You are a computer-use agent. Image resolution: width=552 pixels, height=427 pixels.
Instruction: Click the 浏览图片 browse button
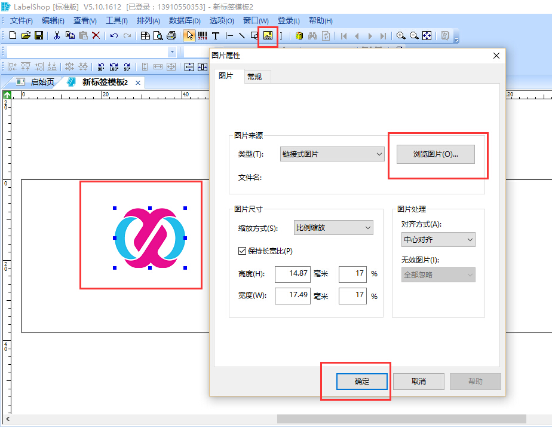tap(436, 154)
